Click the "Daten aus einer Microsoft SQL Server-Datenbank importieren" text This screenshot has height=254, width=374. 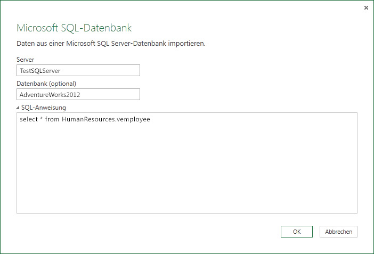pos(111,44)
